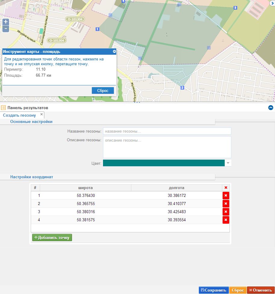Click the Сохранить save button
Viewport: 275px width, 294px height.
coord(214,290)
